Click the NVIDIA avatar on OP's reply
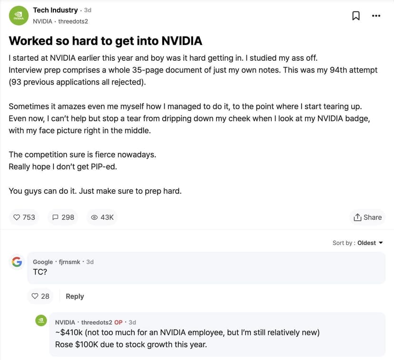This screenshot has height=360, width=394. click(41, 321)
